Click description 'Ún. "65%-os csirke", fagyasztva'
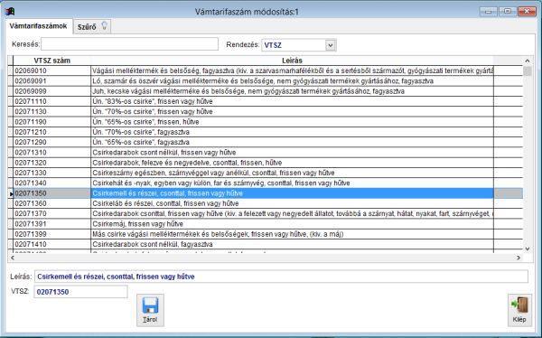542x338 pixels. pos(141,142)
